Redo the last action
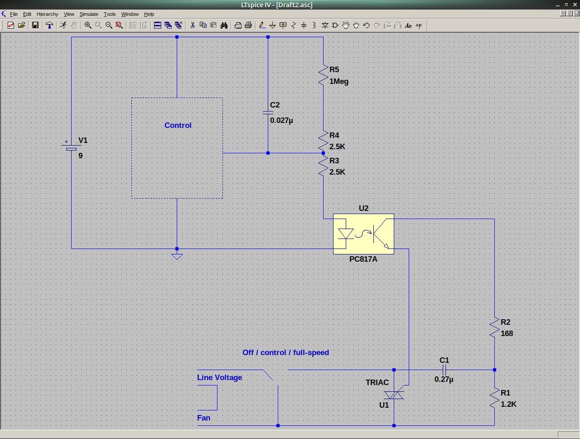 [x=377, y=25]
